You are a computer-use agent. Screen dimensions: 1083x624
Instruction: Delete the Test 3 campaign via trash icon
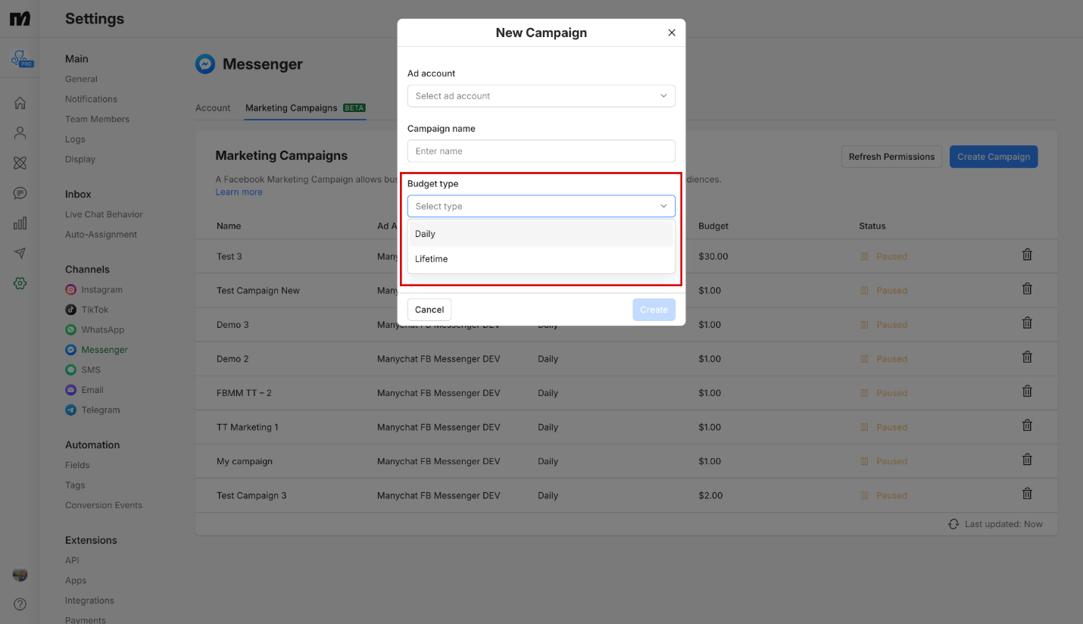coord(1027,254)
